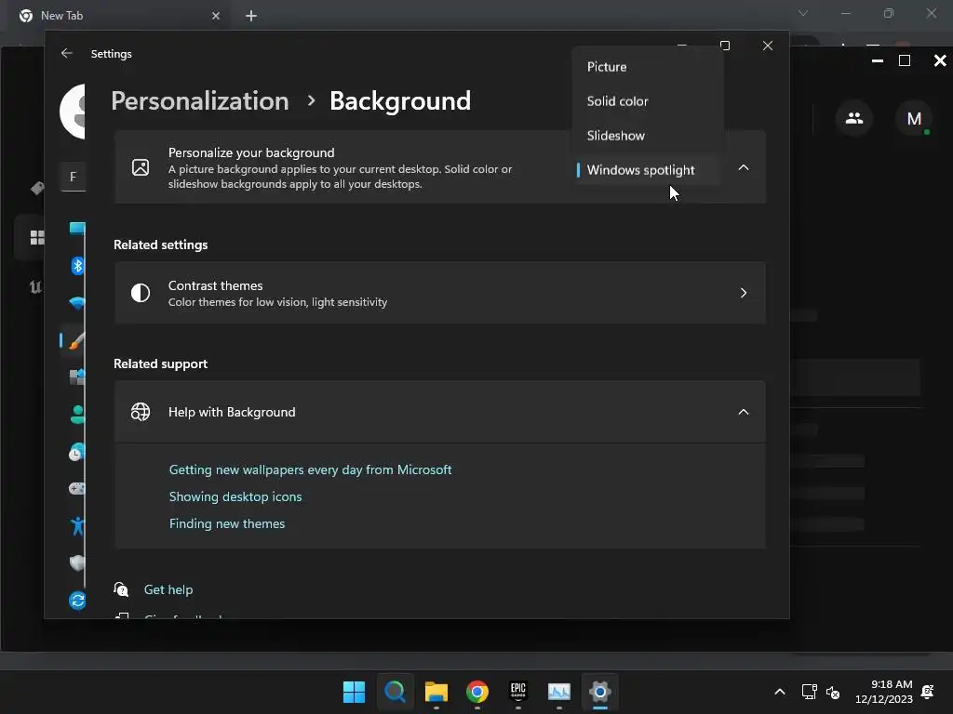Image resolution: width=953 pixels, height=714 pixels.
Task: Open the network status tray icon
Action: click(809, 692)
